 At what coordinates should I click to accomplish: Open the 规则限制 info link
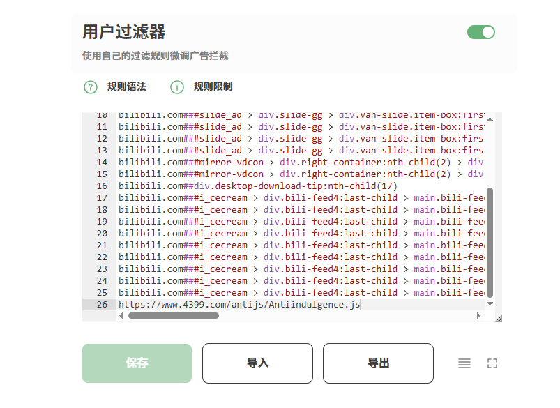tap(213, 87)
